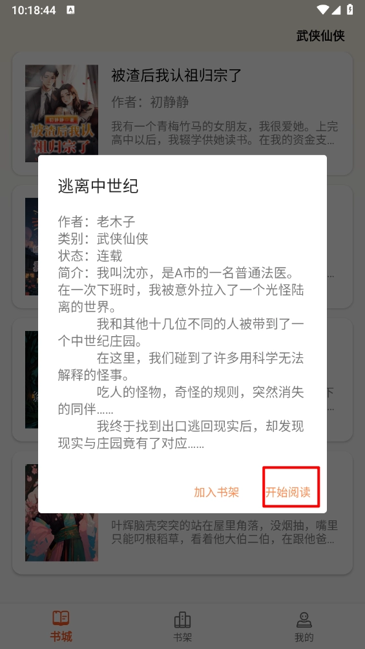Tap the 被渣后我认祖归宗了 cover thumbnail

click(61, 110)
